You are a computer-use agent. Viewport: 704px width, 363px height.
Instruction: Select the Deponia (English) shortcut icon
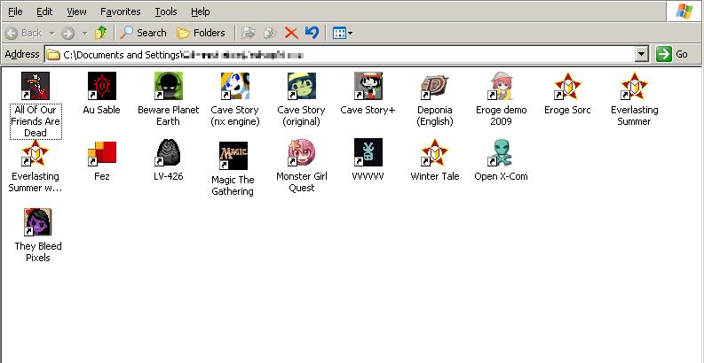coord(435,86)
